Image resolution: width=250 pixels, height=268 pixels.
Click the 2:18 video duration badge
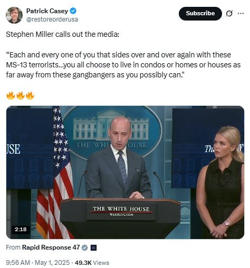click(21, 229)
